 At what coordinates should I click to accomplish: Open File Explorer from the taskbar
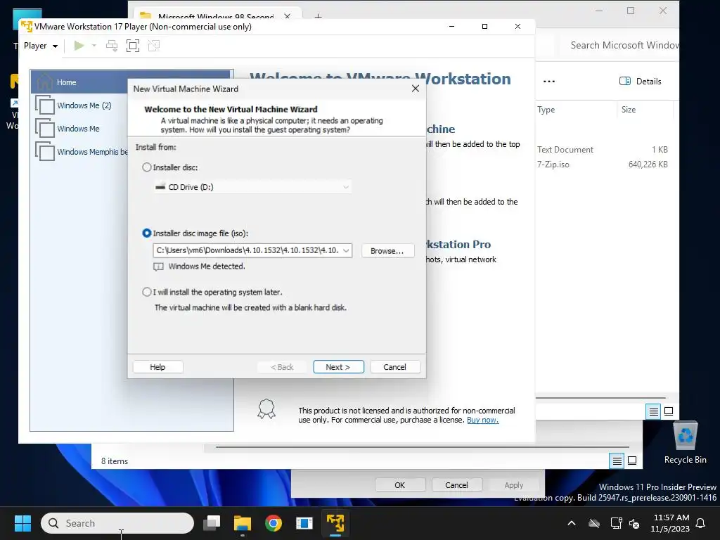(243, 523)
